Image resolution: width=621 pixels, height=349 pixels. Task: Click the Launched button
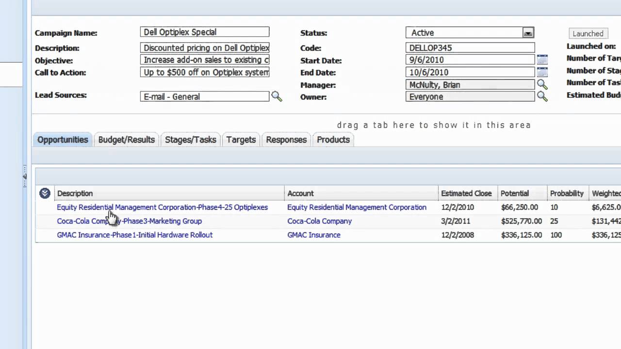pyautogui.click(x=588, y=33)
